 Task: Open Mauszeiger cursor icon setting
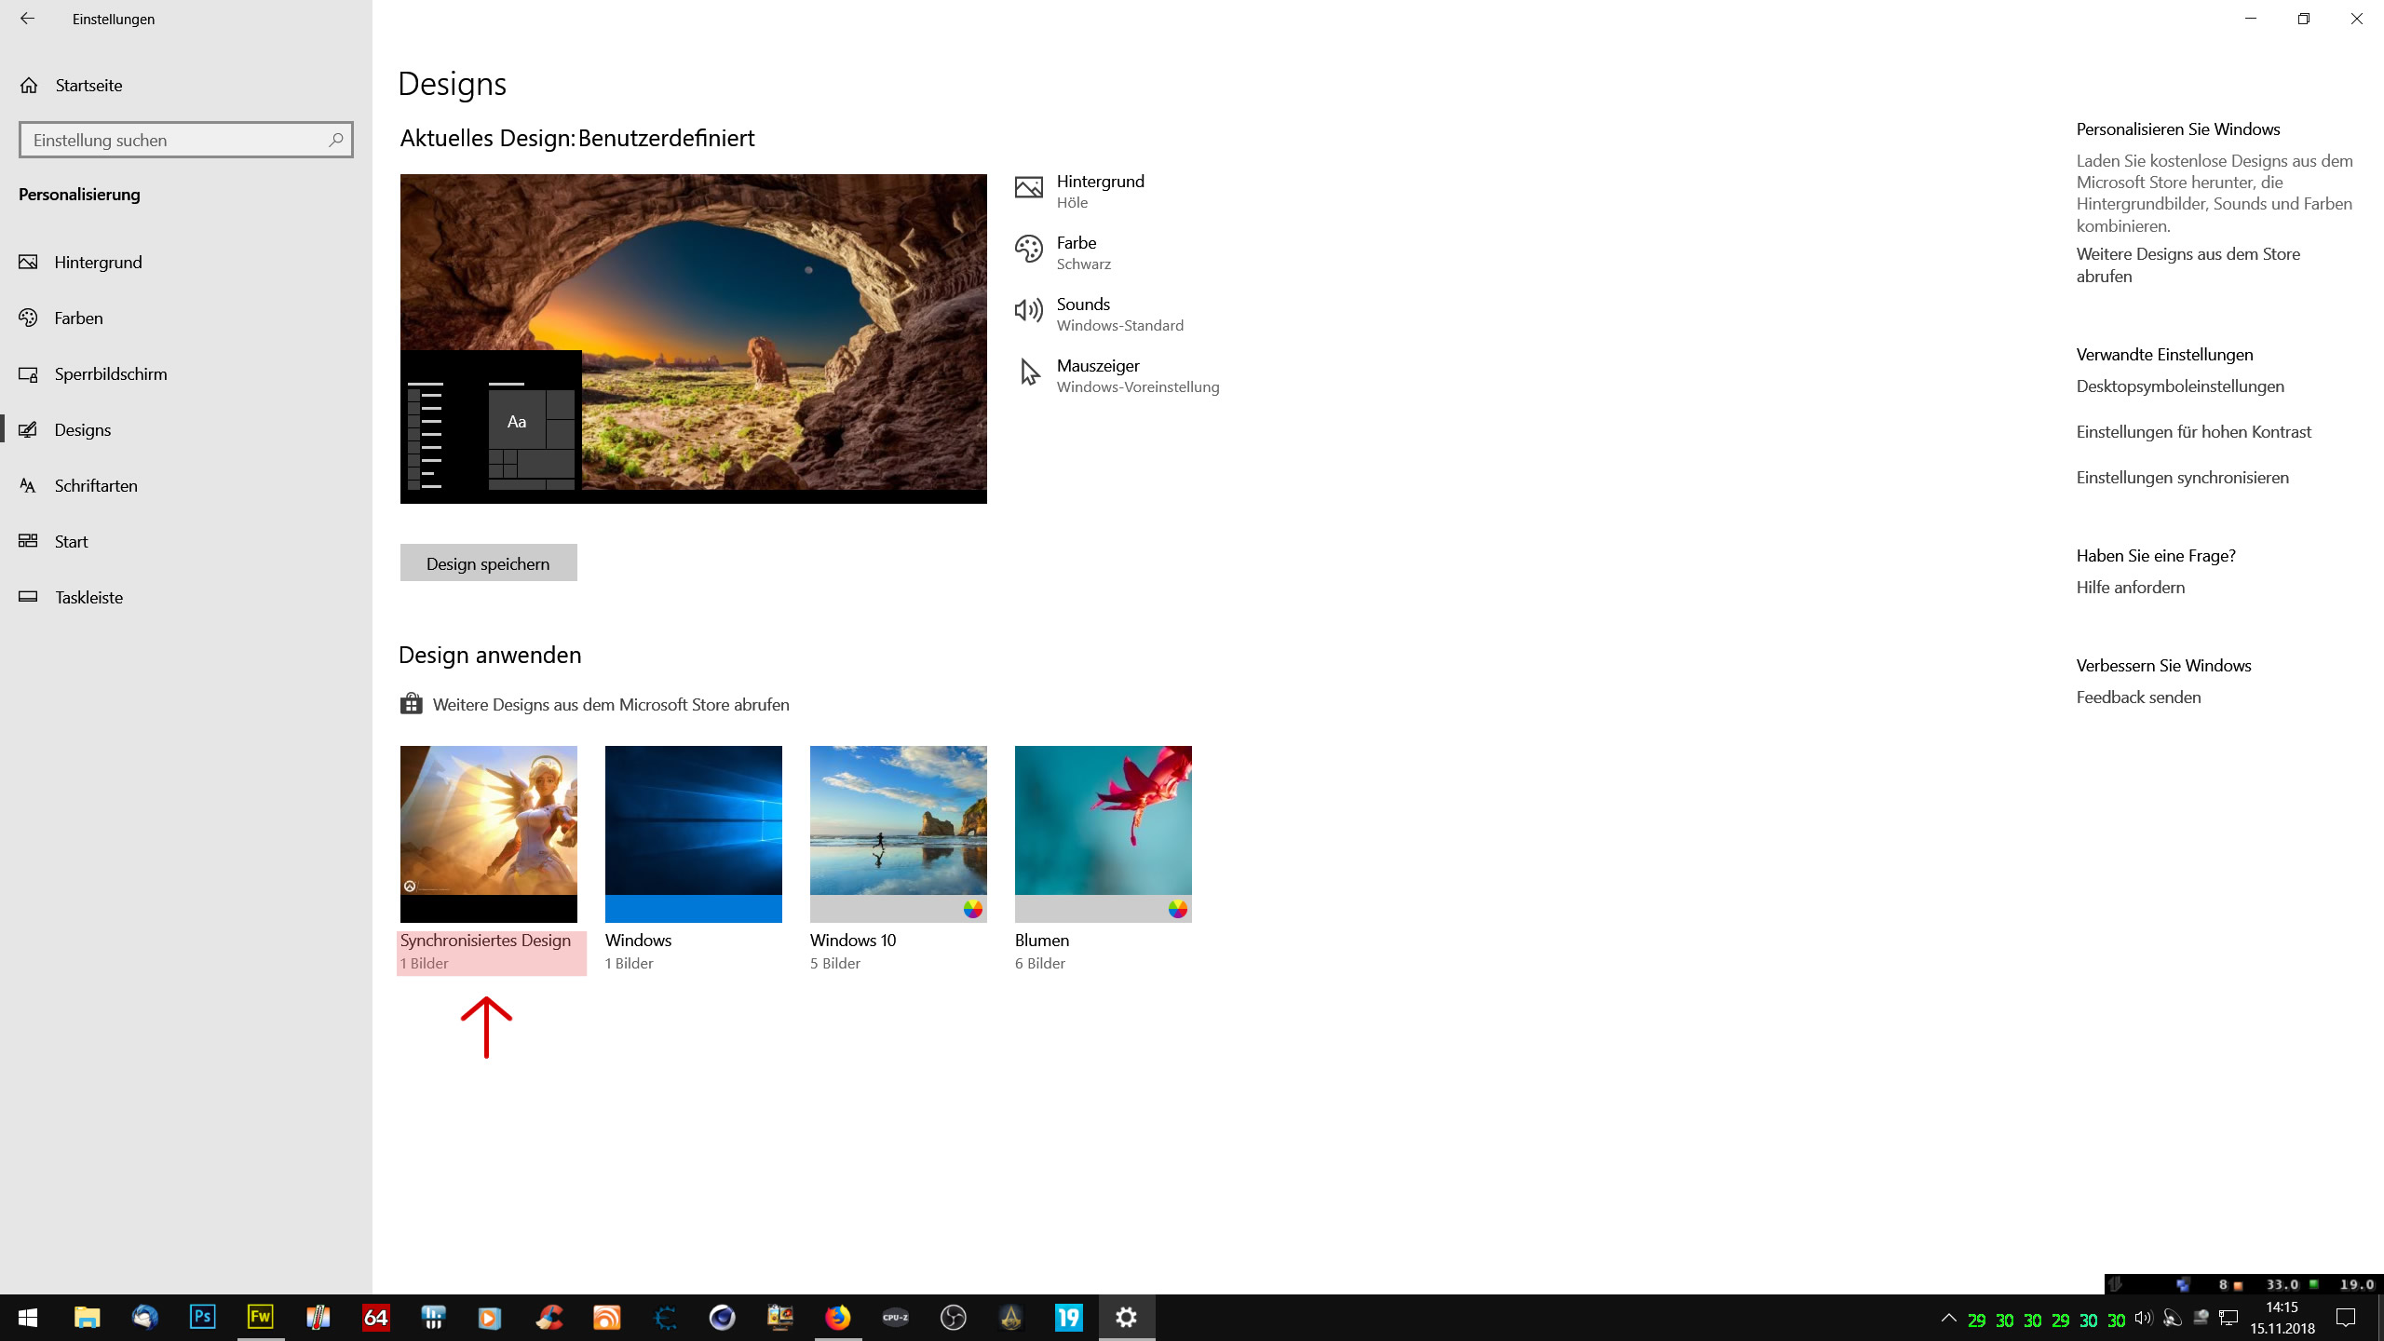point(1028,372)
